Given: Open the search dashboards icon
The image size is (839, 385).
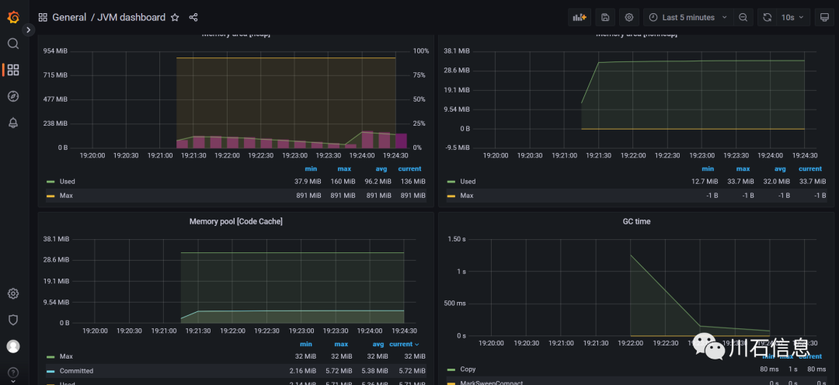Looking at the screenshot, I should coord(13,43).
